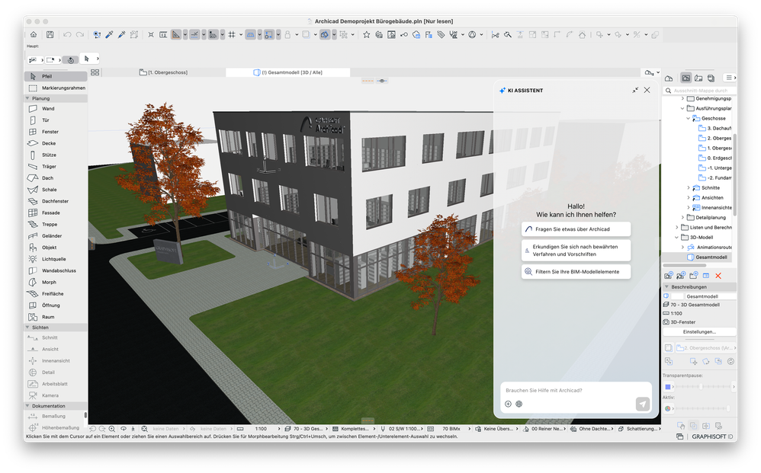Close the KI Assistent panel
The width and height of the screenshot is (761, 473).
click(647, 90)
